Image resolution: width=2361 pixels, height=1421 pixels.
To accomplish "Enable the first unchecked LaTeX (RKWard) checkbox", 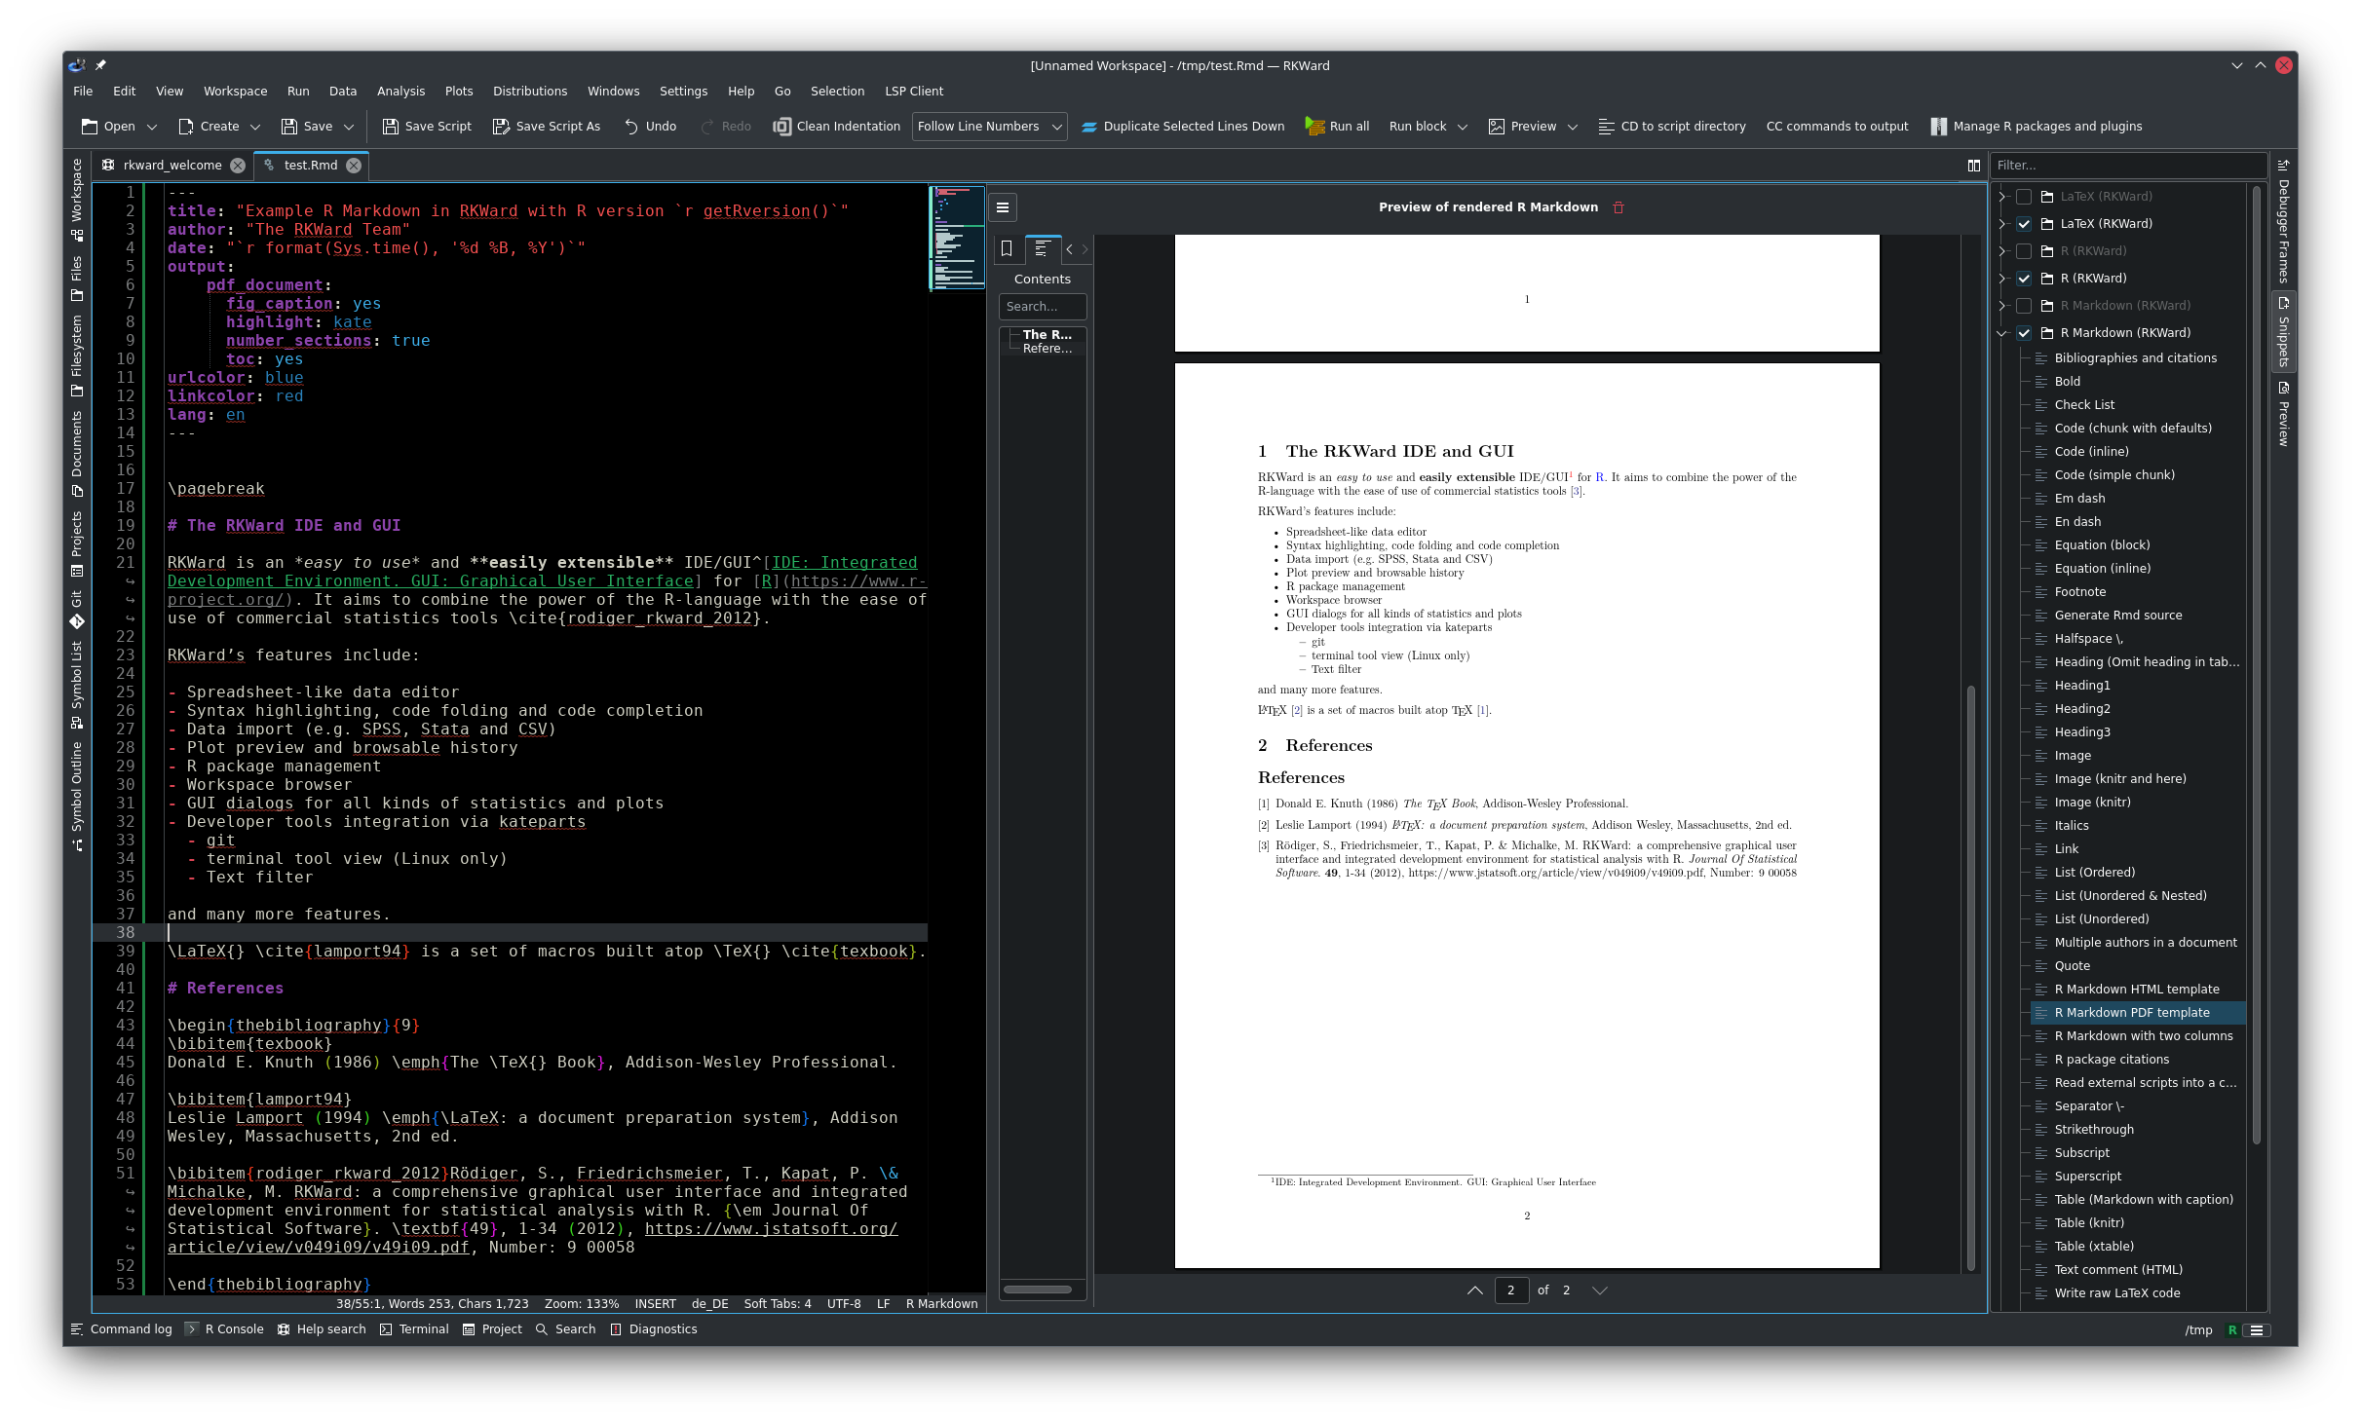I will [x=2024, y=197].
